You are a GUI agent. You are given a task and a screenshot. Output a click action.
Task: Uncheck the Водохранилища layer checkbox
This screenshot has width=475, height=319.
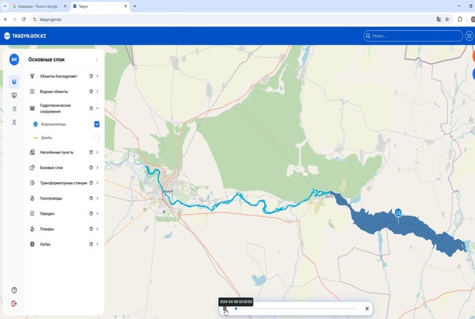pyautogui.click(x=97, y=124)
